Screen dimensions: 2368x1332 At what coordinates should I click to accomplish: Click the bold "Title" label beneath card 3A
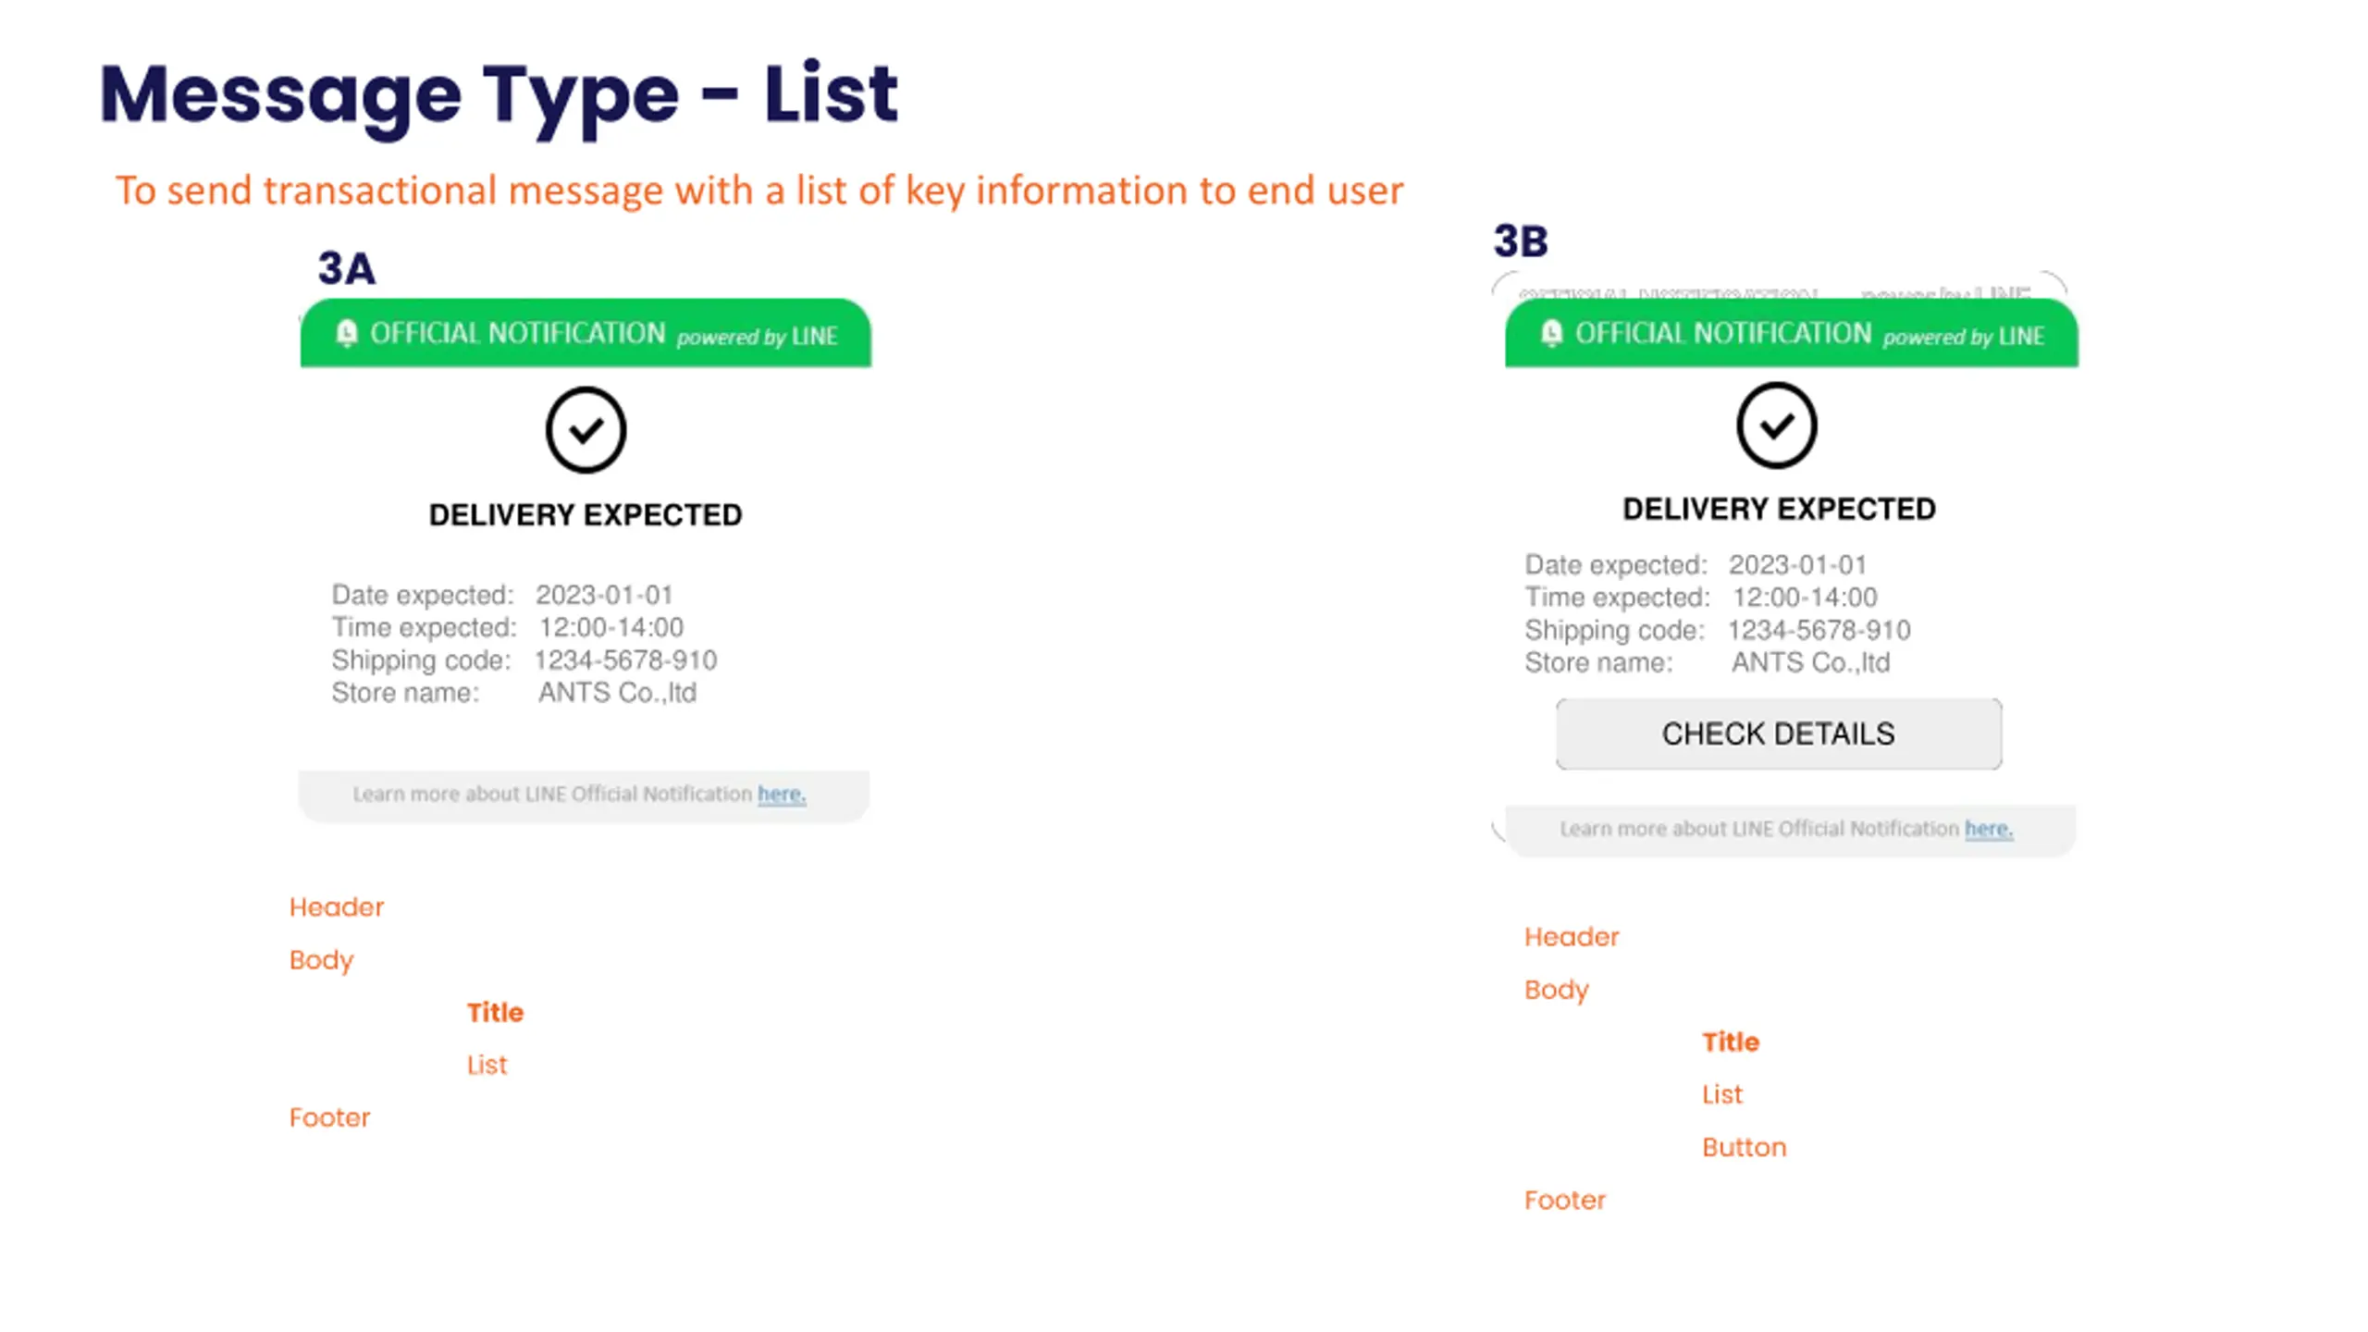[495, 1013]
